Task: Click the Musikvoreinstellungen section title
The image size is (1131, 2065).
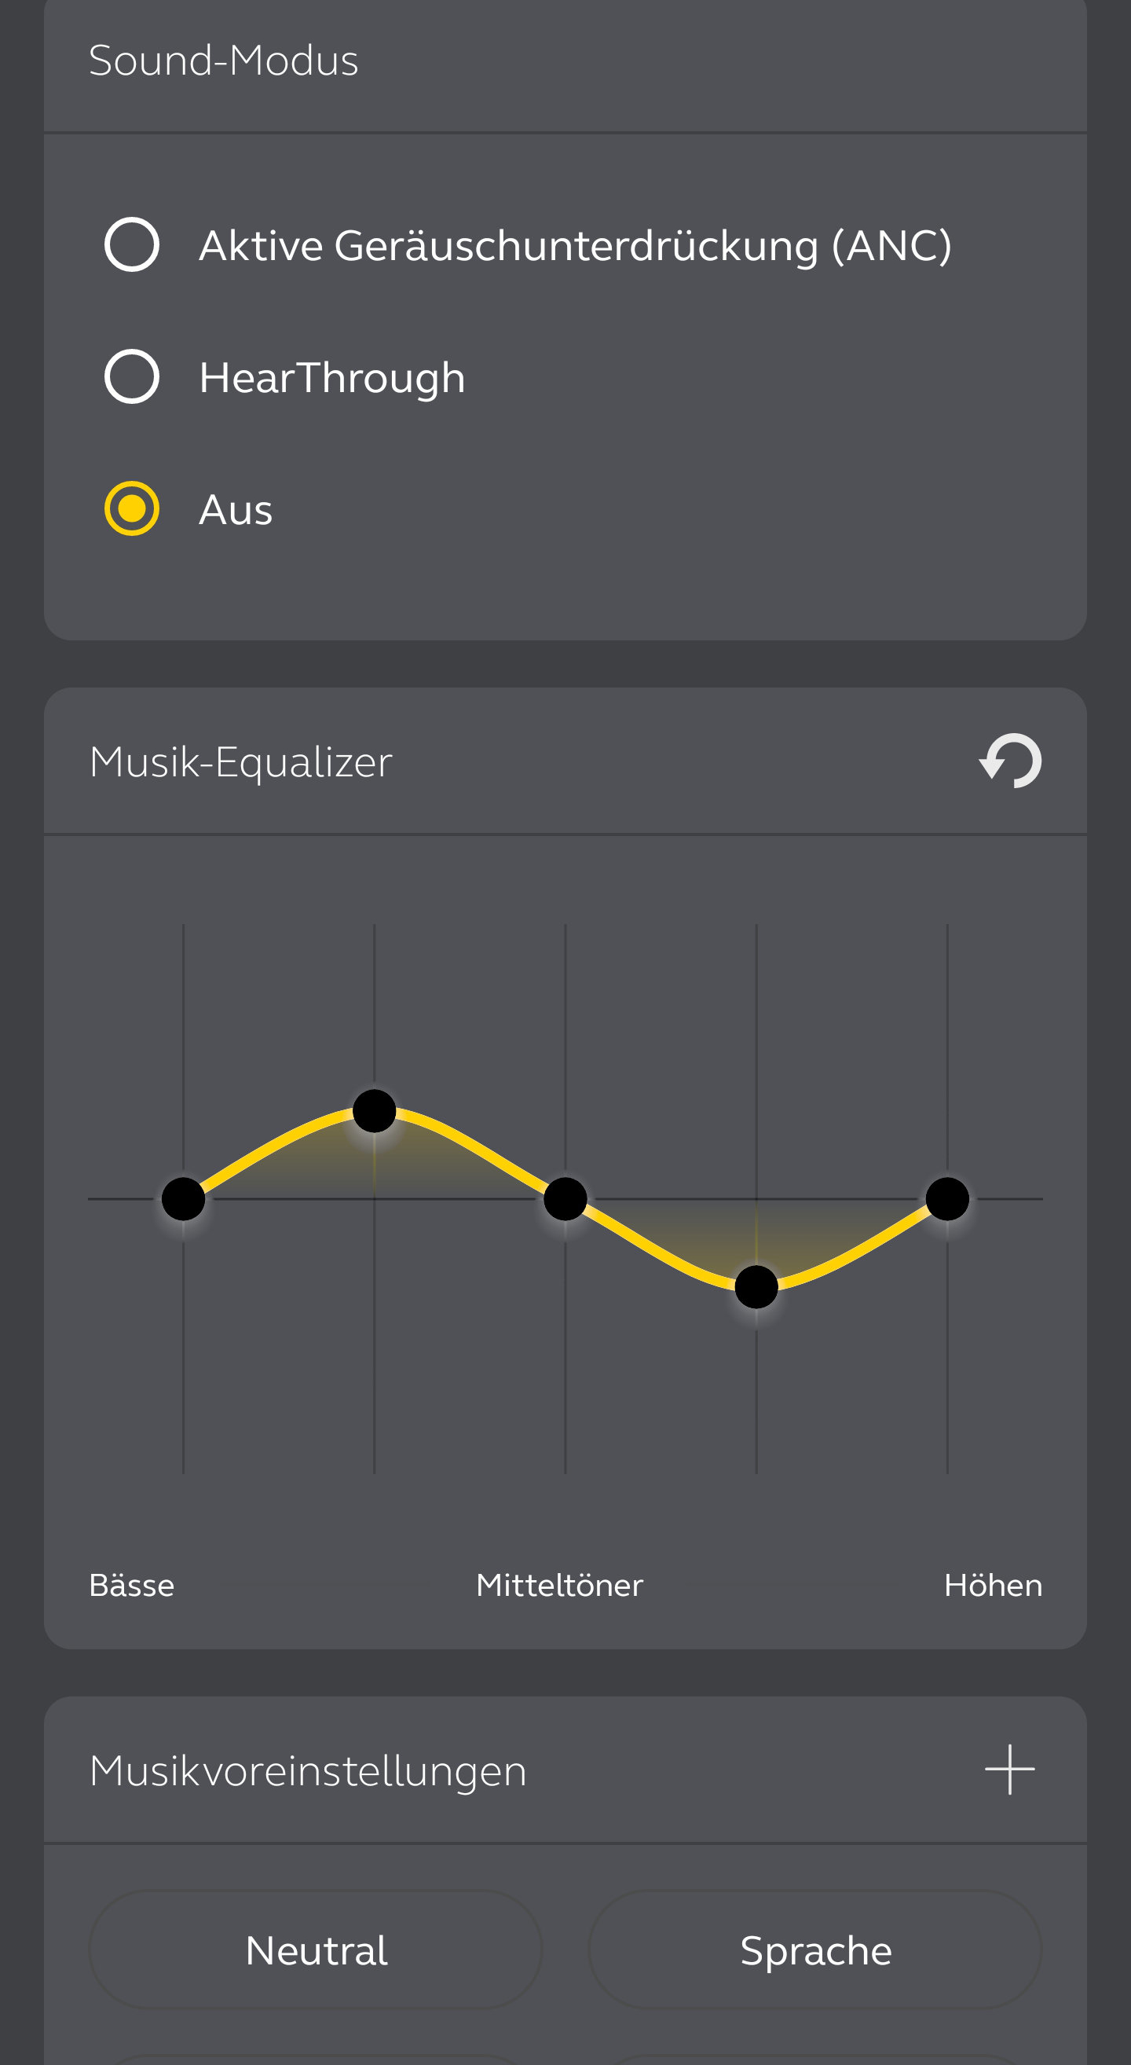Action: (308, 1770)
